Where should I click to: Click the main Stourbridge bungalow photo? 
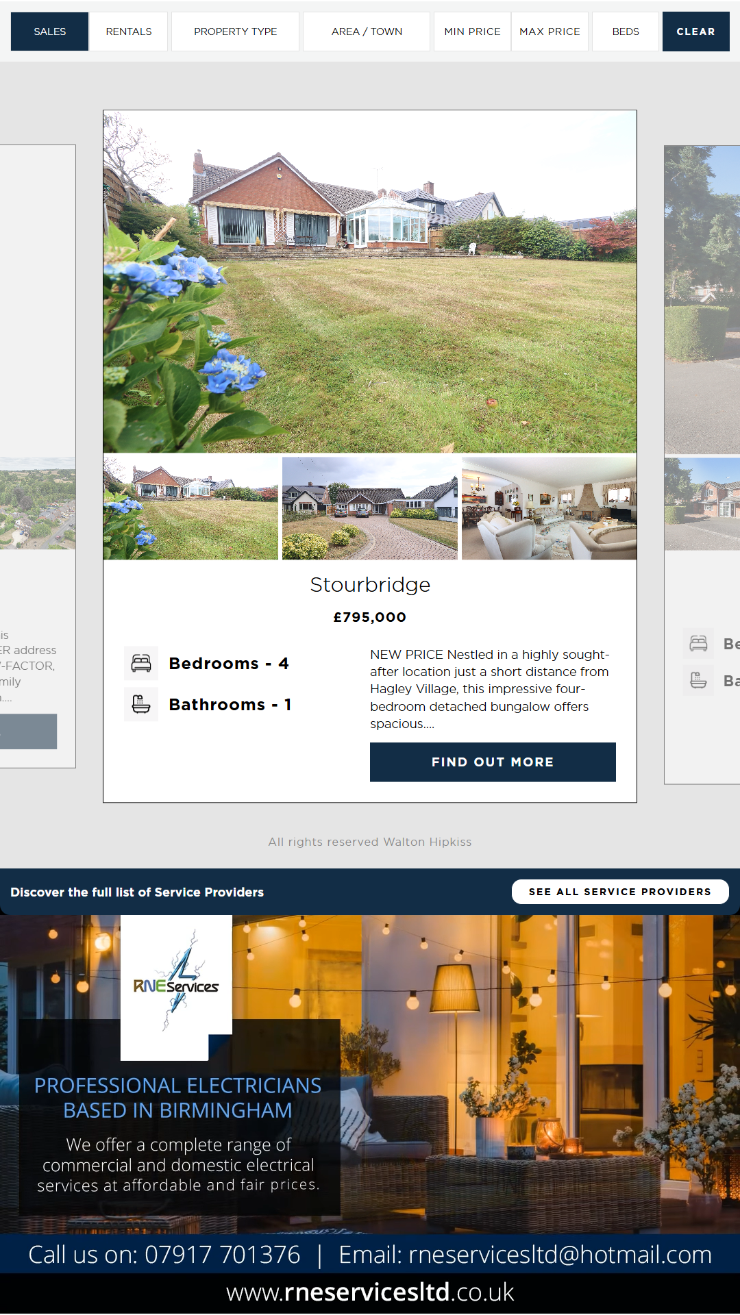pos(370,281)
